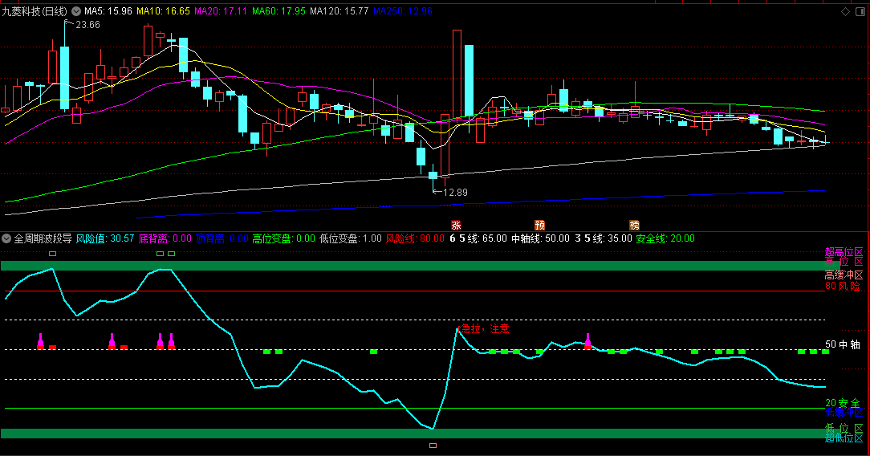Select the 全周期波段导 indicator name
Viewport: 870px width, 456px height.
point(43,238)
